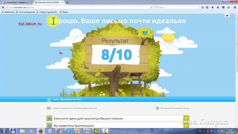Open the first green Camtasia icon in the taskbar

(x=96, y=131)
